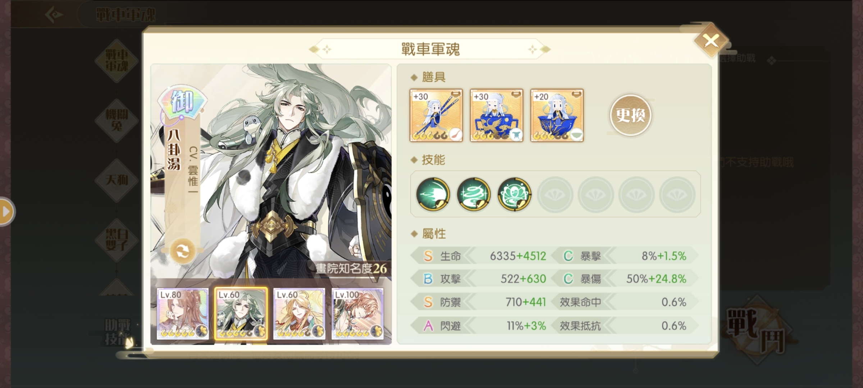
Task: Select the Lv.60 blonde character thumbnail
Action: coord(299,314)
